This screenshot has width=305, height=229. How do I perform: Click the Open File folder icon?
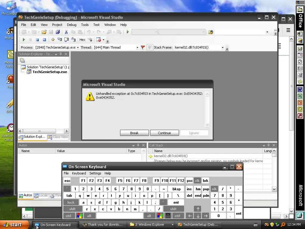(44, 32)
